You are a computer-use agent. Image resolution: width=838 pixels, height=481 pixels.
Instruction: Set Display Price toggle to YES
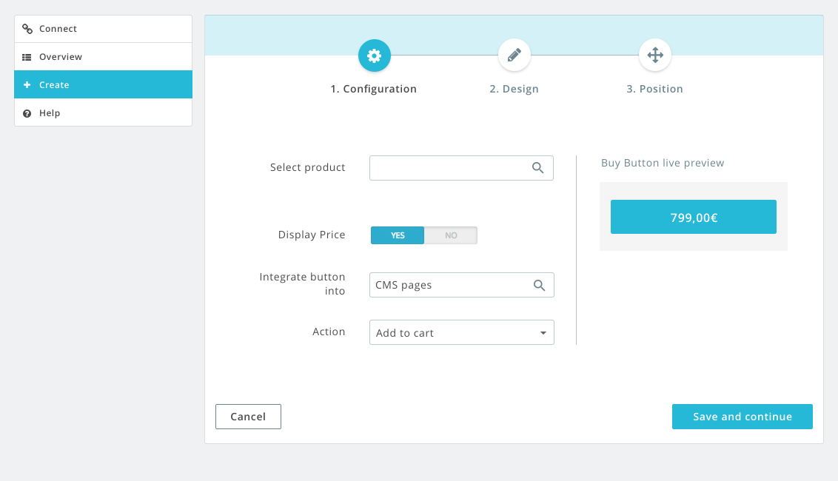click(398, 235)
